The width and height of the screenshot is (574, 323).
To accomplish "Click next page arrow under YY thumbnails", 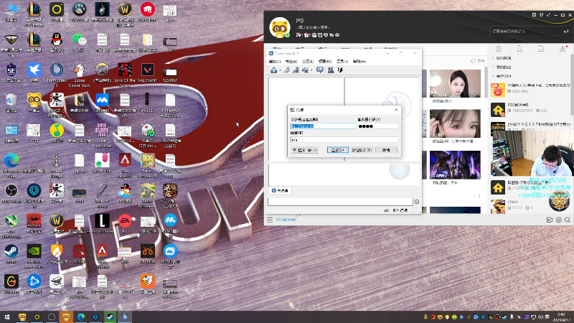I will tap(479, 196).
